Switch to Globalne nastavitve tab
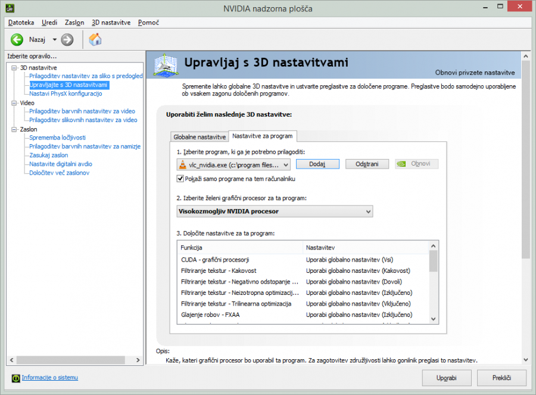The width and height of the screenshot is (536, 395). [199, 136]
